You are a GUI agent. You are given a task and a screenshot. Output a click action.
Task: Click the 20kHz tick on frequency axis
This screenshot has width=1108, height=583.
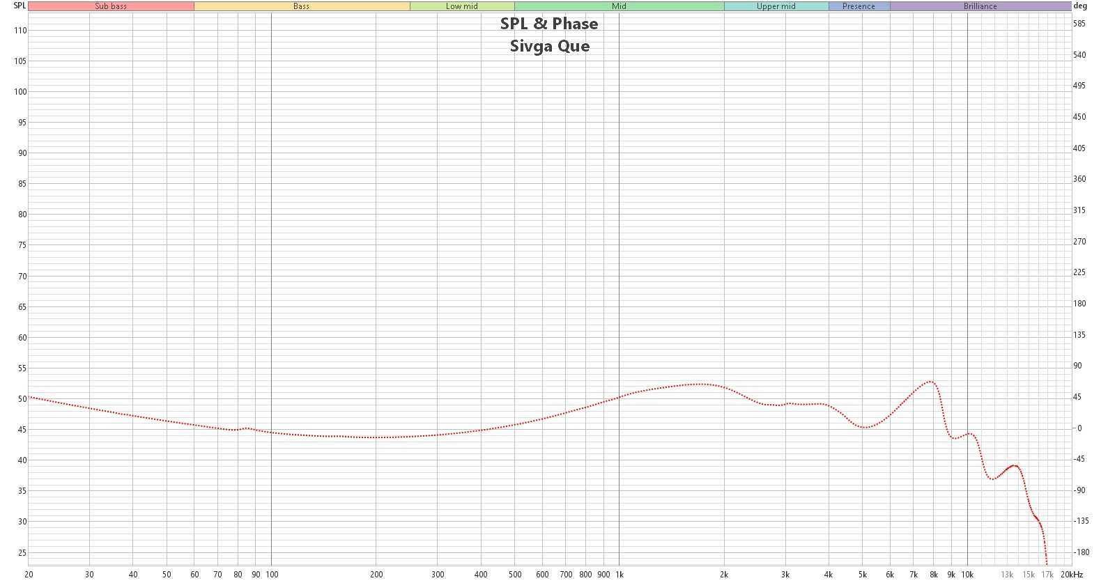click(1072, 575)
